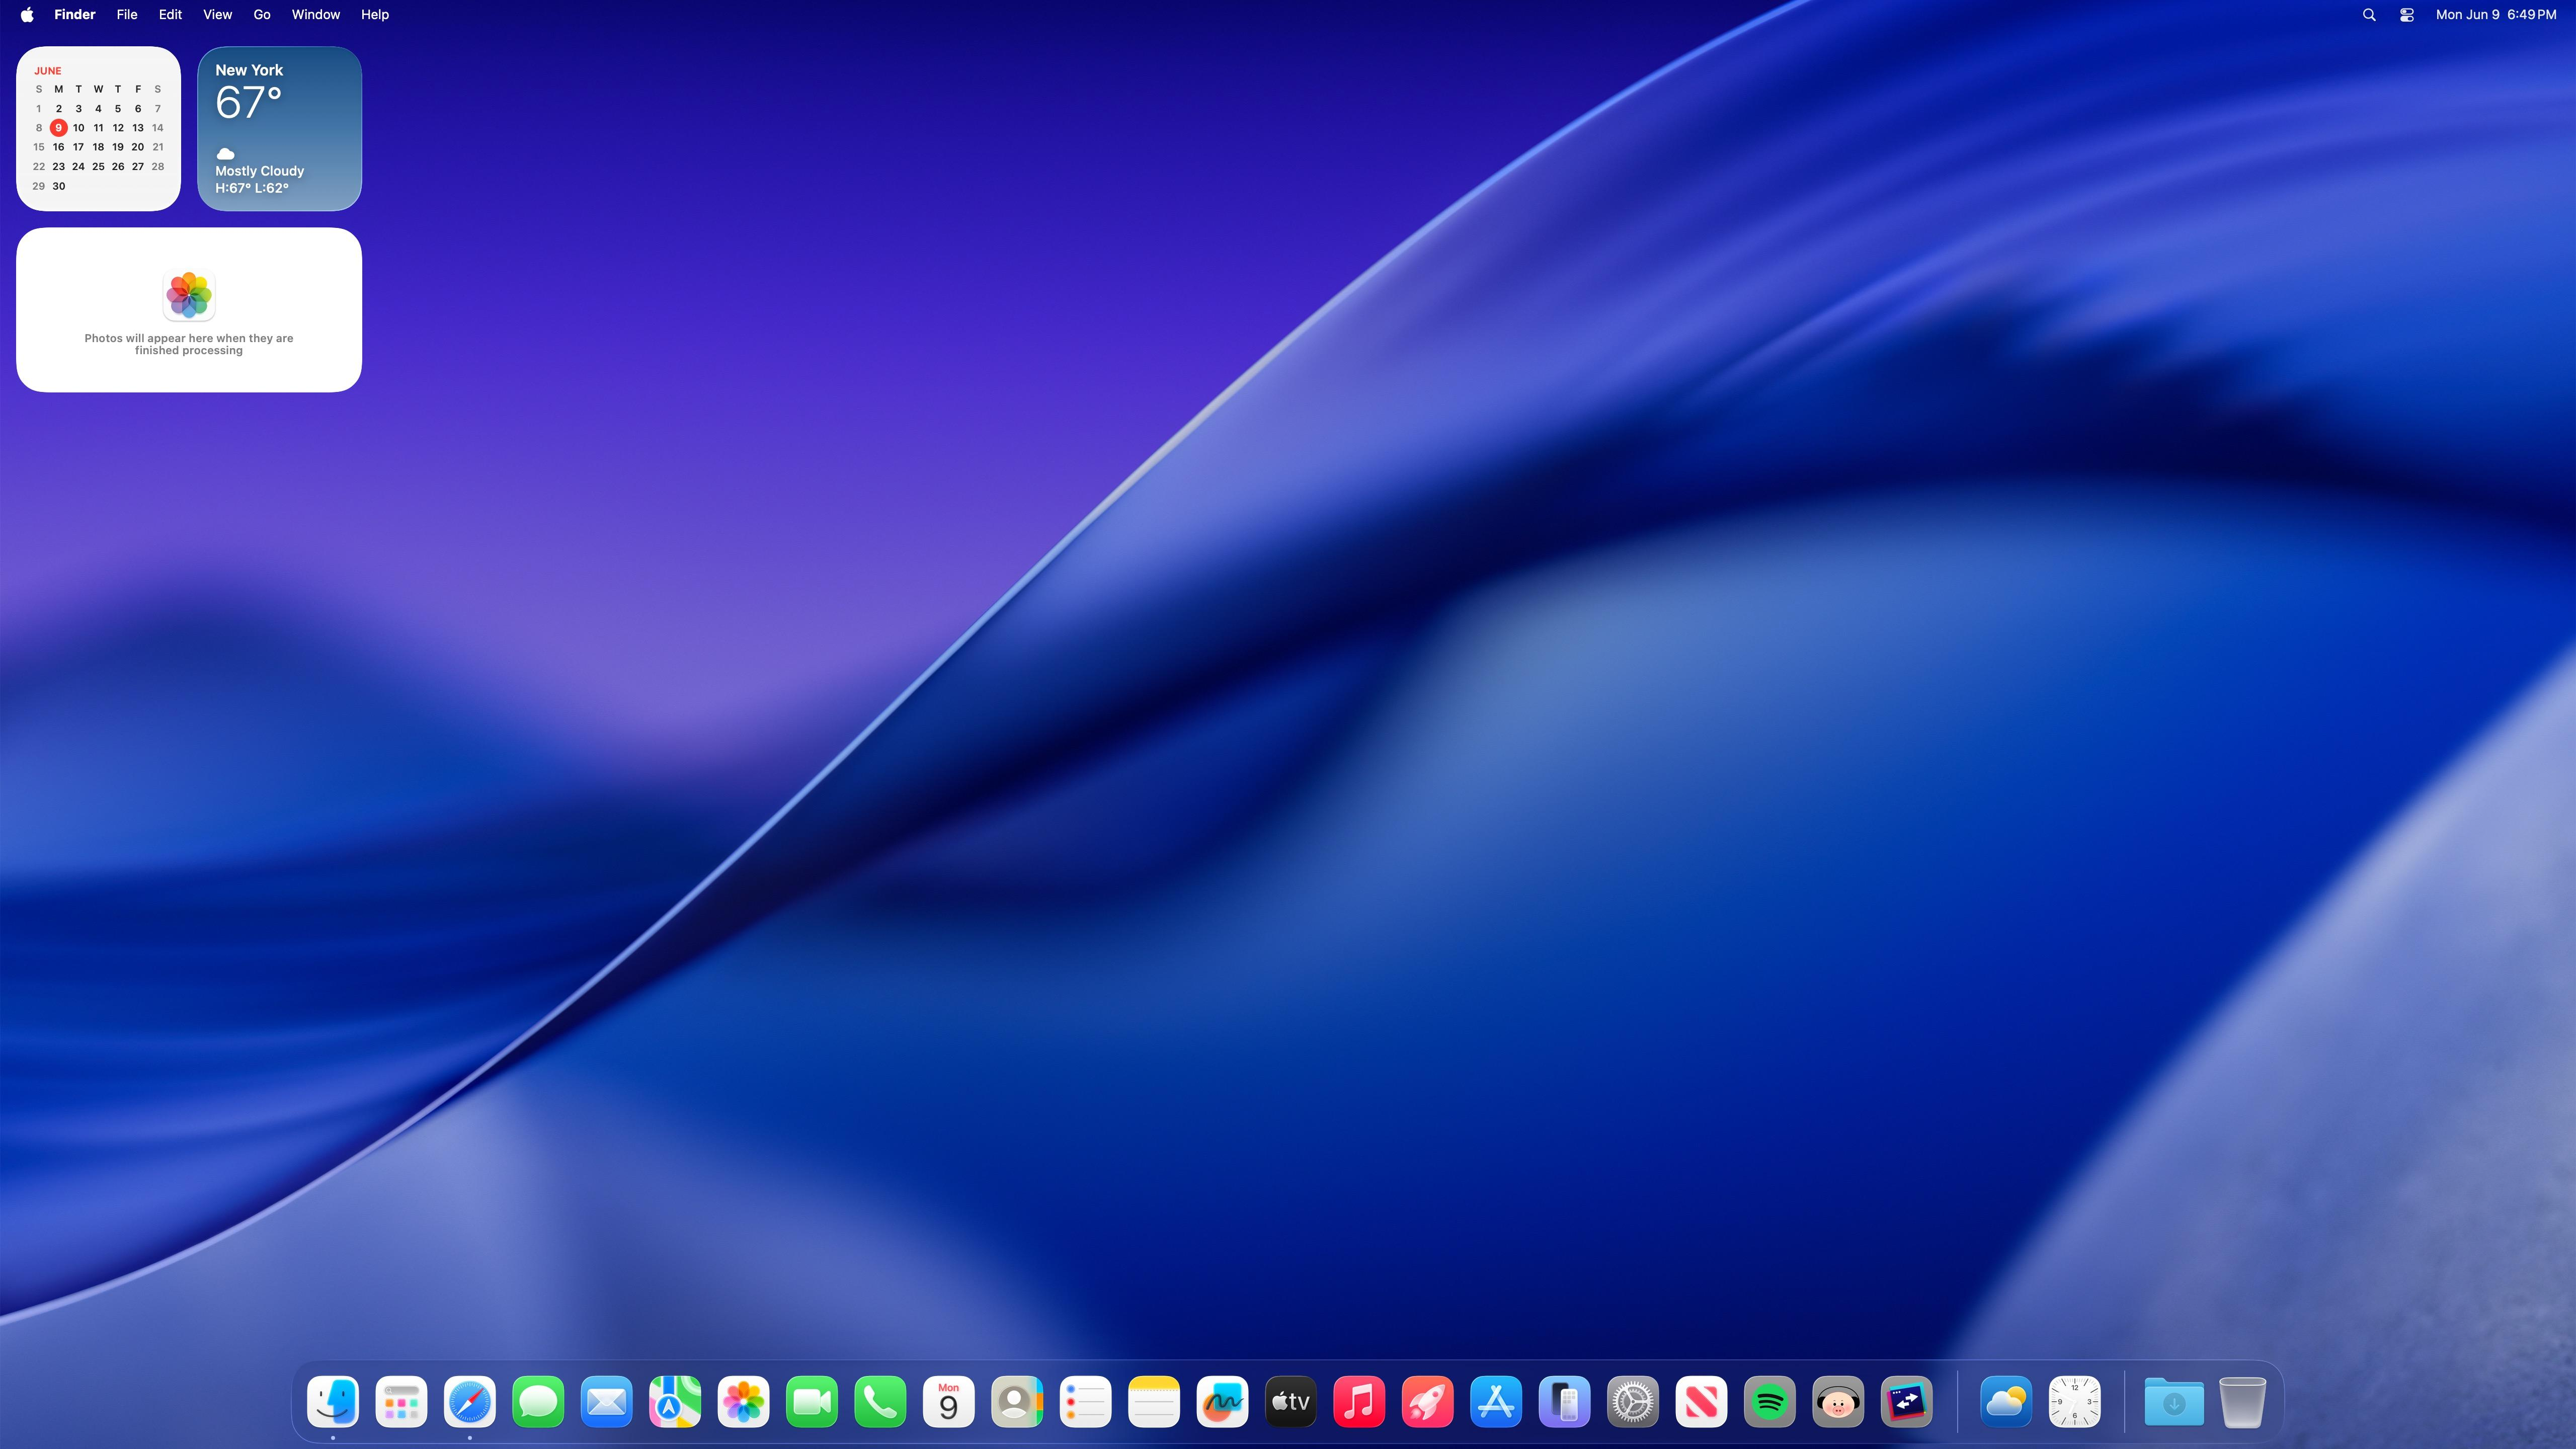Click the 67° temperature reading
This screenshot has width=2576, height=1449.
pyautogui.click(x=249, y=103)
